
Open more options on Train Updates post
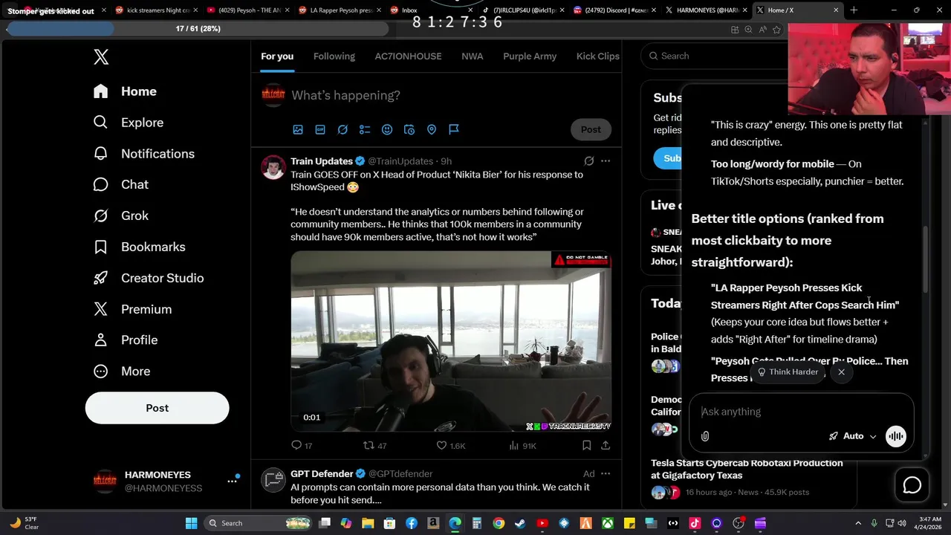click(606, 161)
